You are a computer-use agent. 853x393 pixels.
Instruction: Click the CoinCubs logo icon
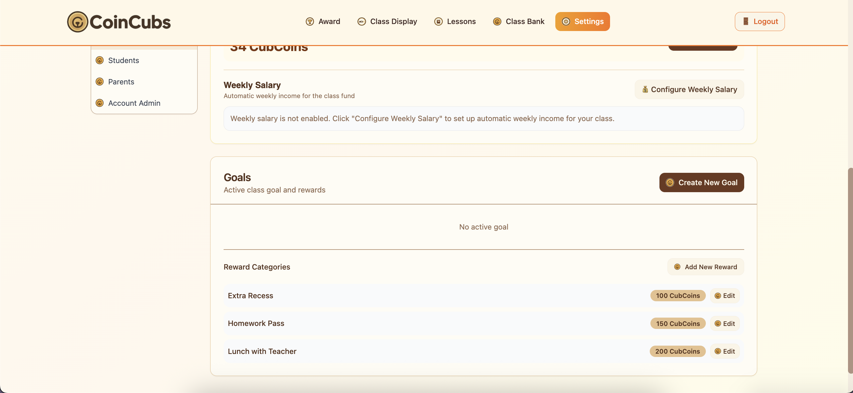tap(77, 22)
